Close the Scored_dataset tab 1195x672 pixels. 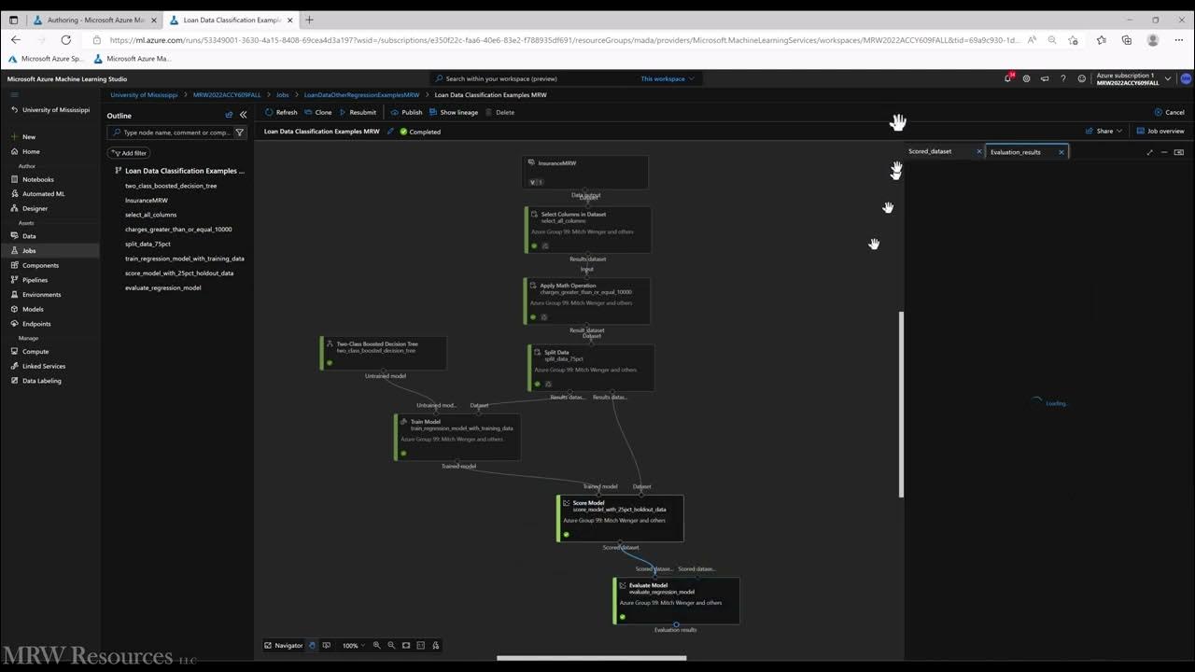[x=979, y=151]
